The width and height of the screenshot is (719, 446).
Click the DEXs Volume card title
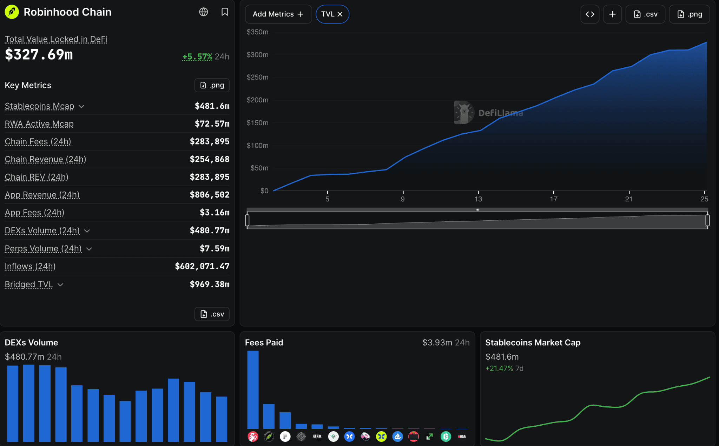(x=31, y=342)
